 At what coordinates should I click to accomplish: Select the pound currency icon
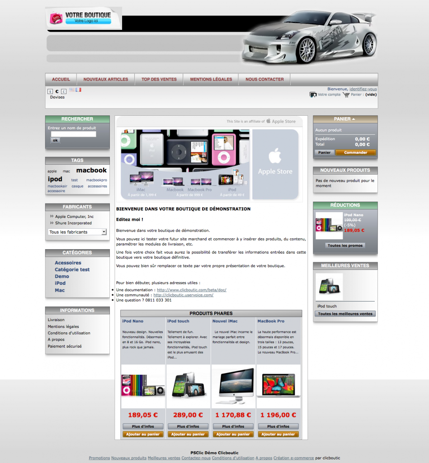click(63, 91)
